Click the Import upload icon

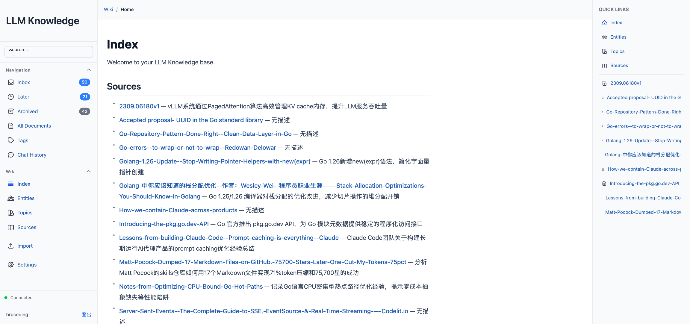(11, 246)
